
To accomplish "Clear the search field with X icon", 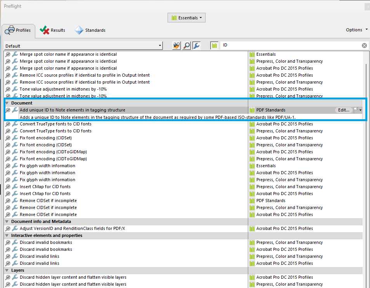I will (x=364, y=46).
